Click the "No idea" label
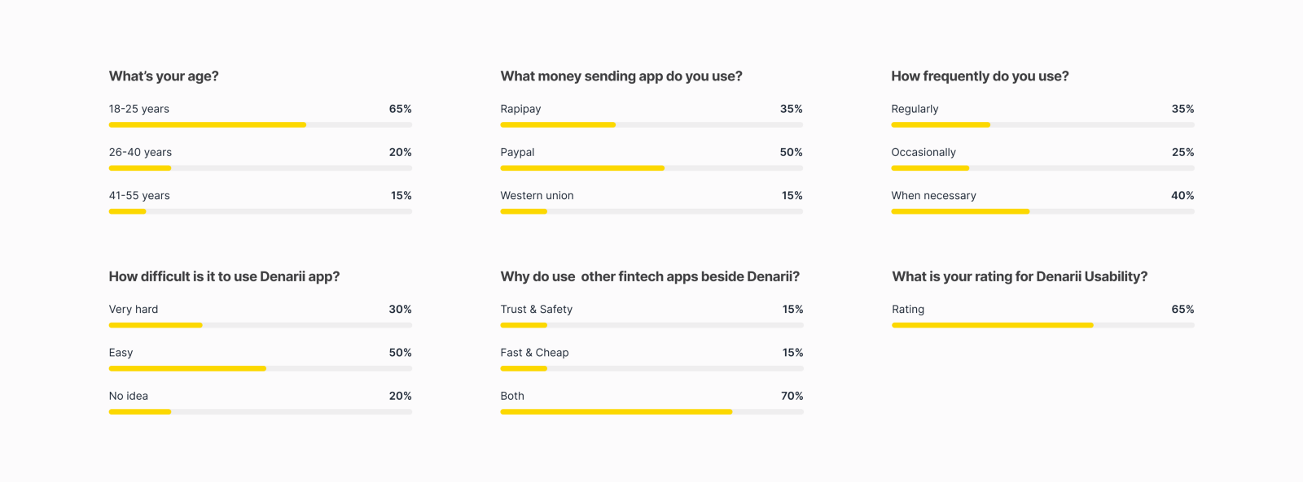1303x482 pixels. point(129,397)
